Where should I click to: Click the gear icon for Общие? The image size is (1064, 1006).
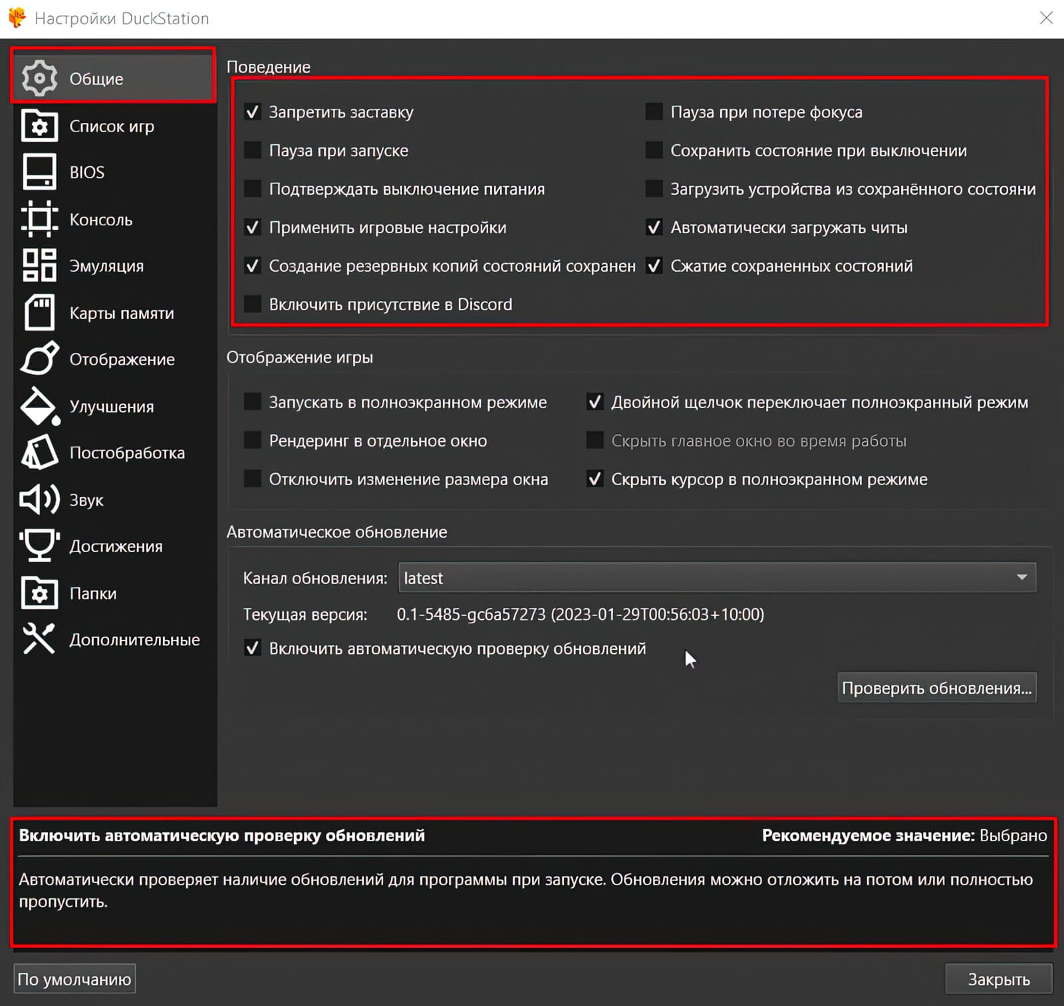click(x=39, y=78)
